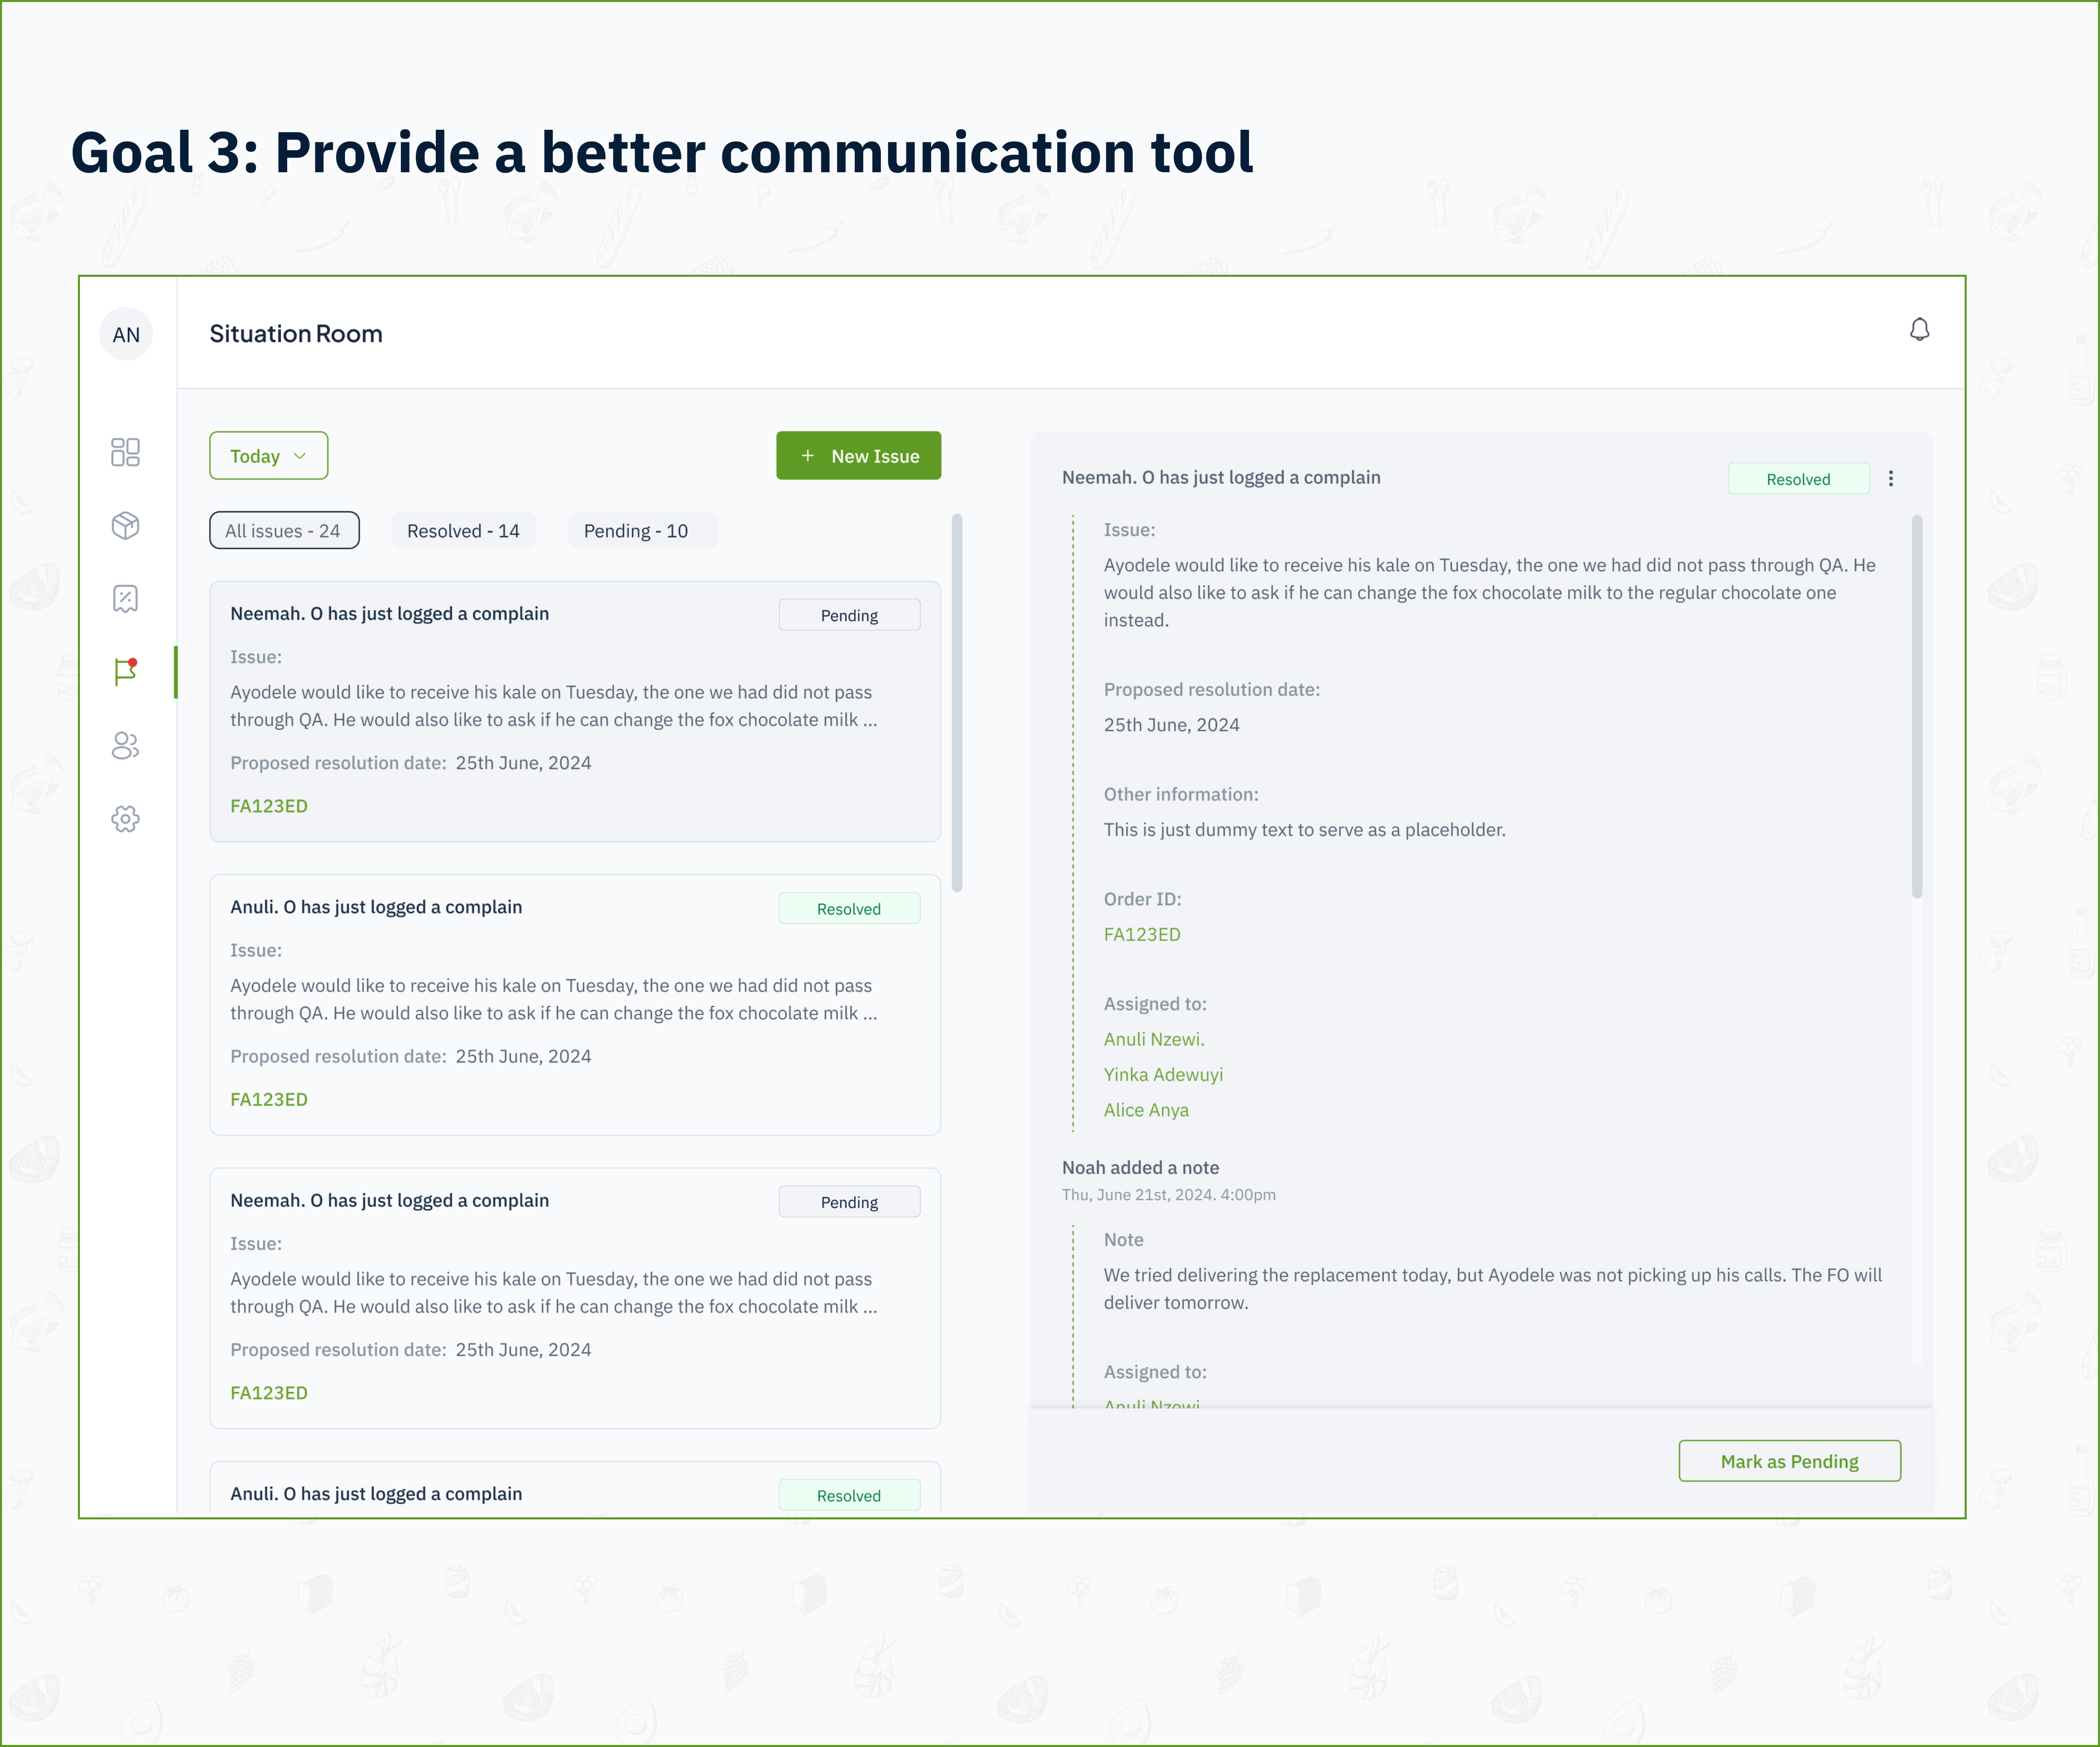Switch to the Resolved - 14 tab

click(x=463, y=531)
